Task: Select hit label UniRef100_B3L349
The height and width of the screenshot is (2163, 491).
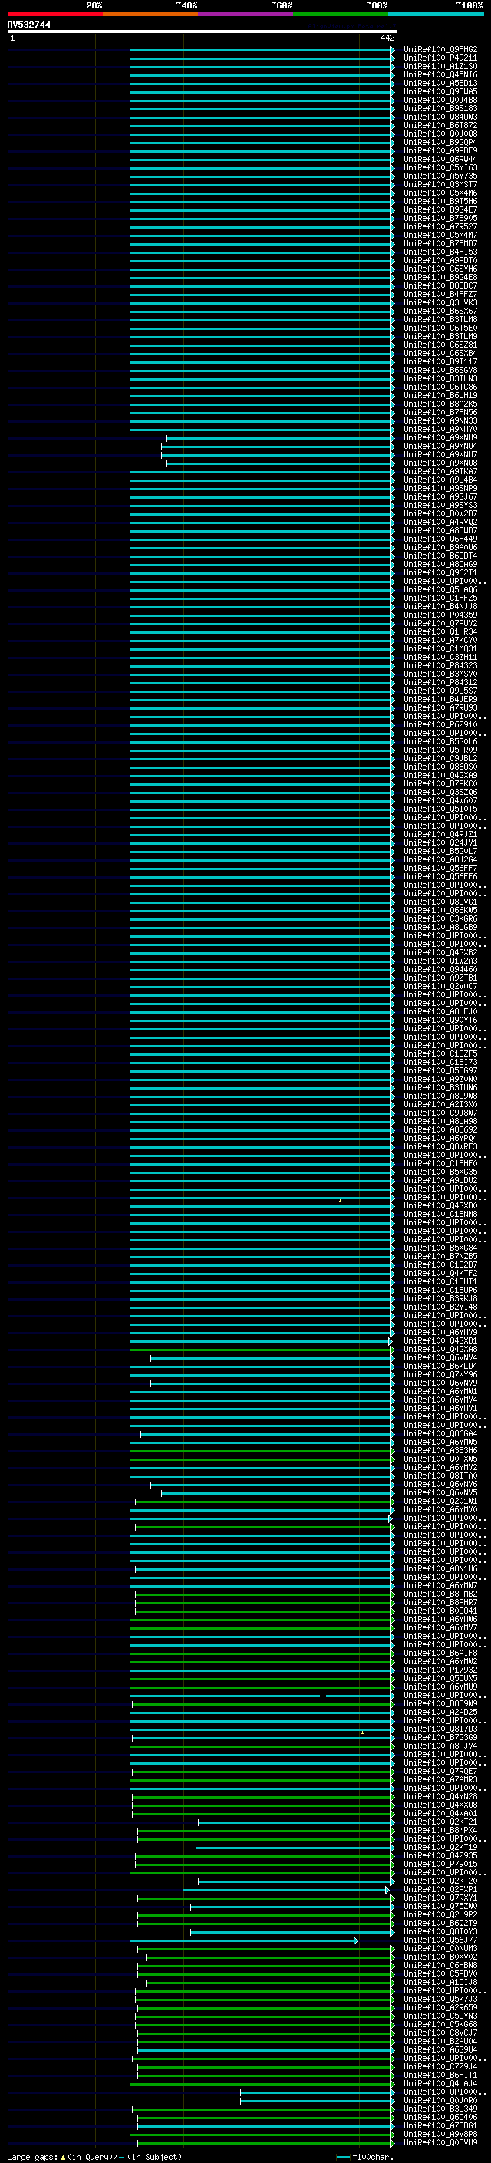Action: 440,2109
